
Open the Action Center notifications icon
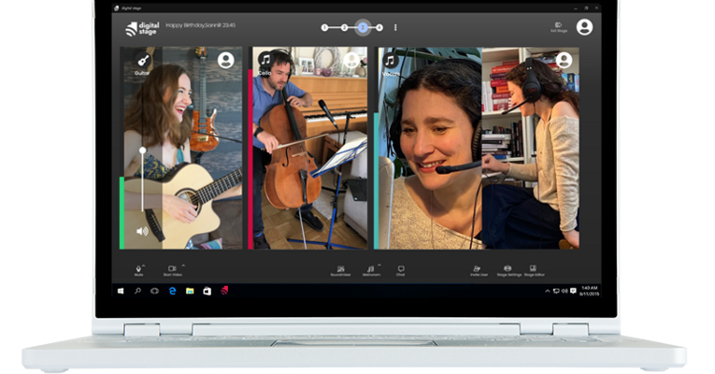point(573,291)
